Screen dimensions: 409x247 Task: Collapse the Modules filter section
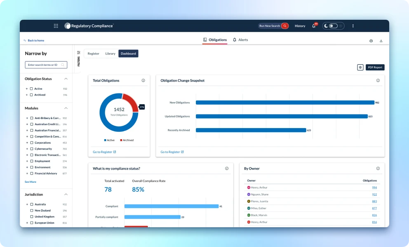pyautogui.click(x=66, y=108)
